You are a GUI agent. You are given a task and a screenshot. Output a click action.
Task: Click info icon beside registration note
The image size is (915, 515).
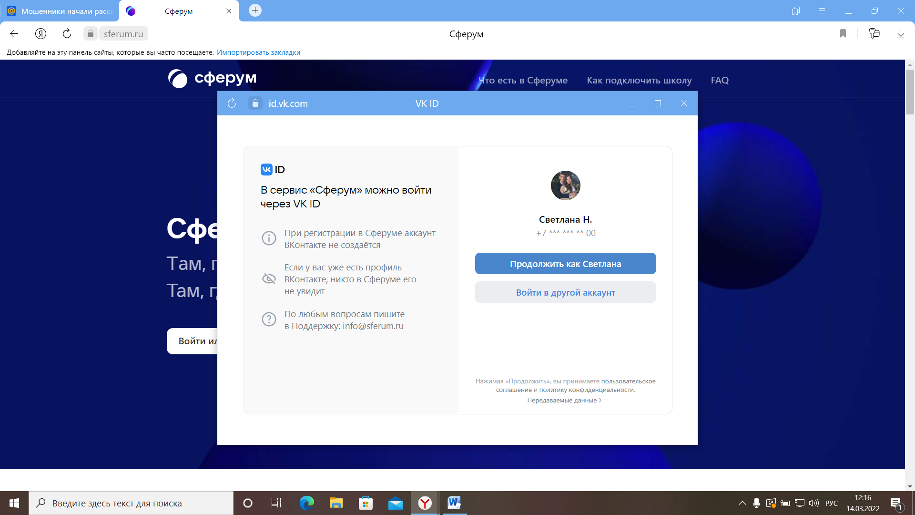pos(269,238)
